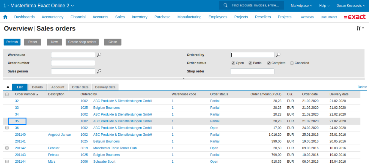
Task: Open the Inventory menu
Action: click(x=139, y=17)
